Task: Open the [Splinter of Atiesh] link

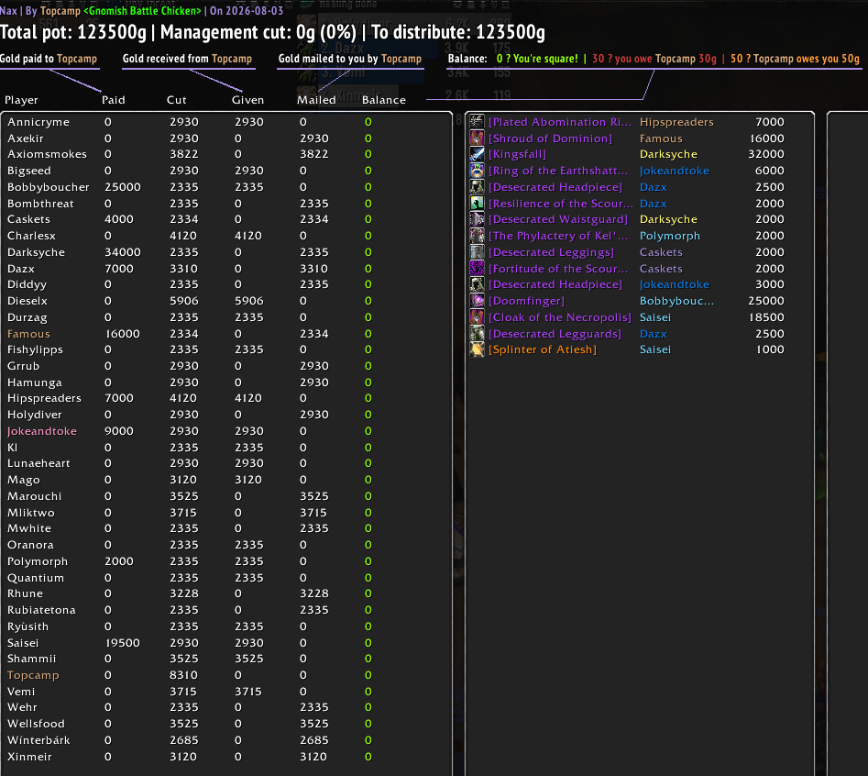Action: 542,349
